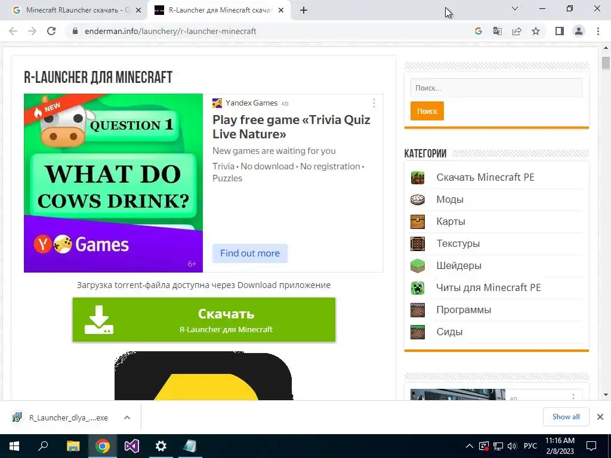Click Show all downloads button
Screen dimensions: 611x458
click(566, 417)
